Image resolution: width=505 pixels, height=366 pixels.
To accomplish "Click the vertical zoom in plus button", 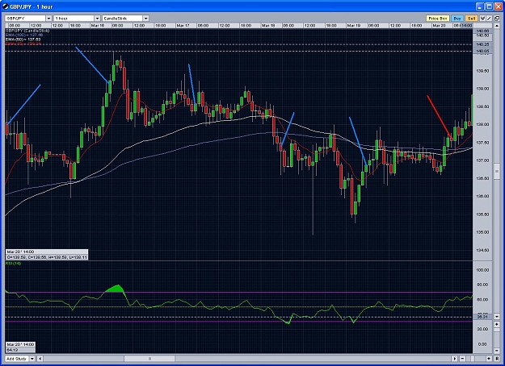I will [497, 325].
